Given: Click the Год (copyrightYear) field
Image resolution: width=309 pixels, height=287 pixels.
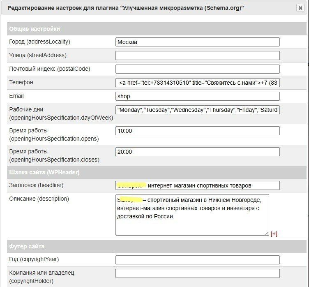Looking at the screenshot, I should click(x=197, y=260).
